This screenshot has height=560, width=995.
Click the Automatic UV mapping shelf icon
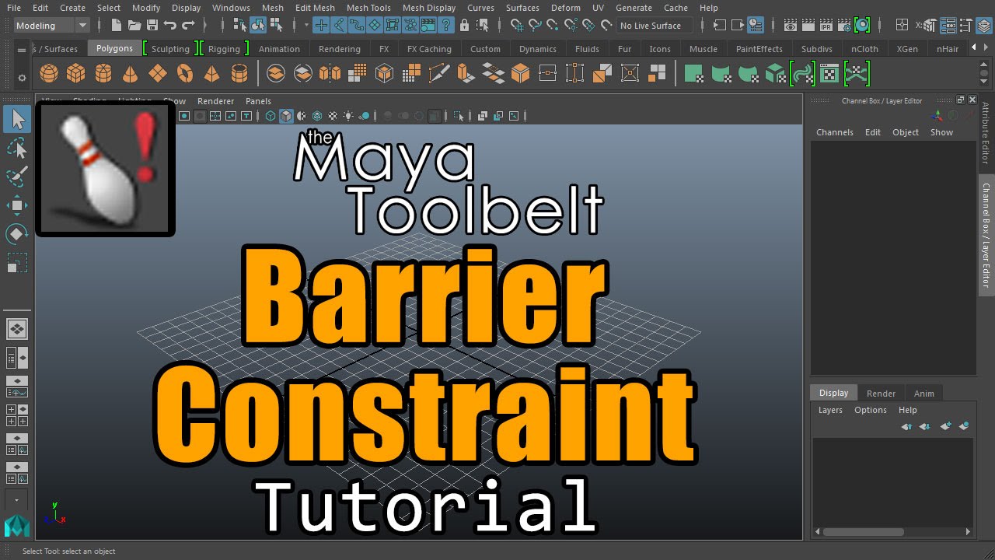tap(775, 74)
